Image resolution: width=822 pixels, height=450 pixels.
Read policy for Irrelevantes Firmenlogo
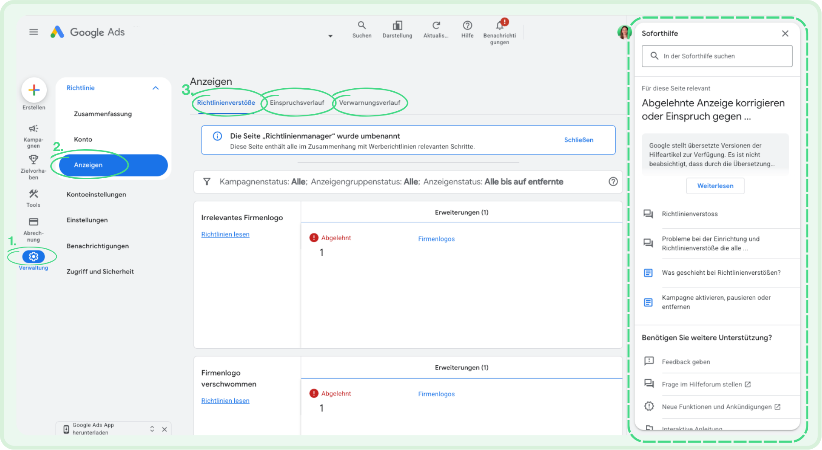click(x=225, y=234)
